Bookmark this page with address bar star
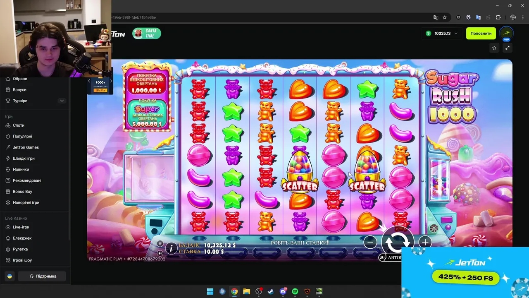Image resolution: width=529 pixels, height=298 pixels. pyautogui.click(x=445, y=17)
